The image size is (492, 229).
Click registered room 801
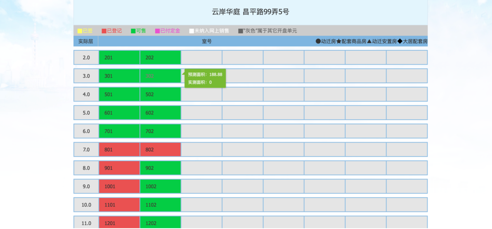coord(119,150)
